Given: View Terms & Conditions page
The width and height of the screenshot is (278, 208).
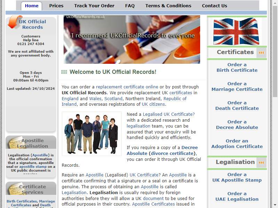Looking at the screenshot, I should [x=168, y=6].
